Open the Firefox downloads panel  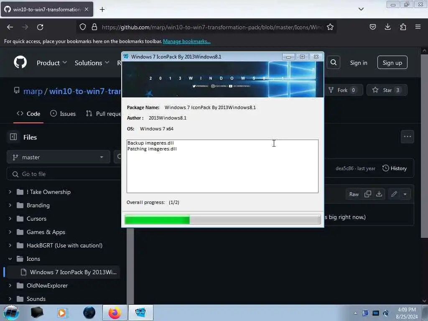pos(387,27)
